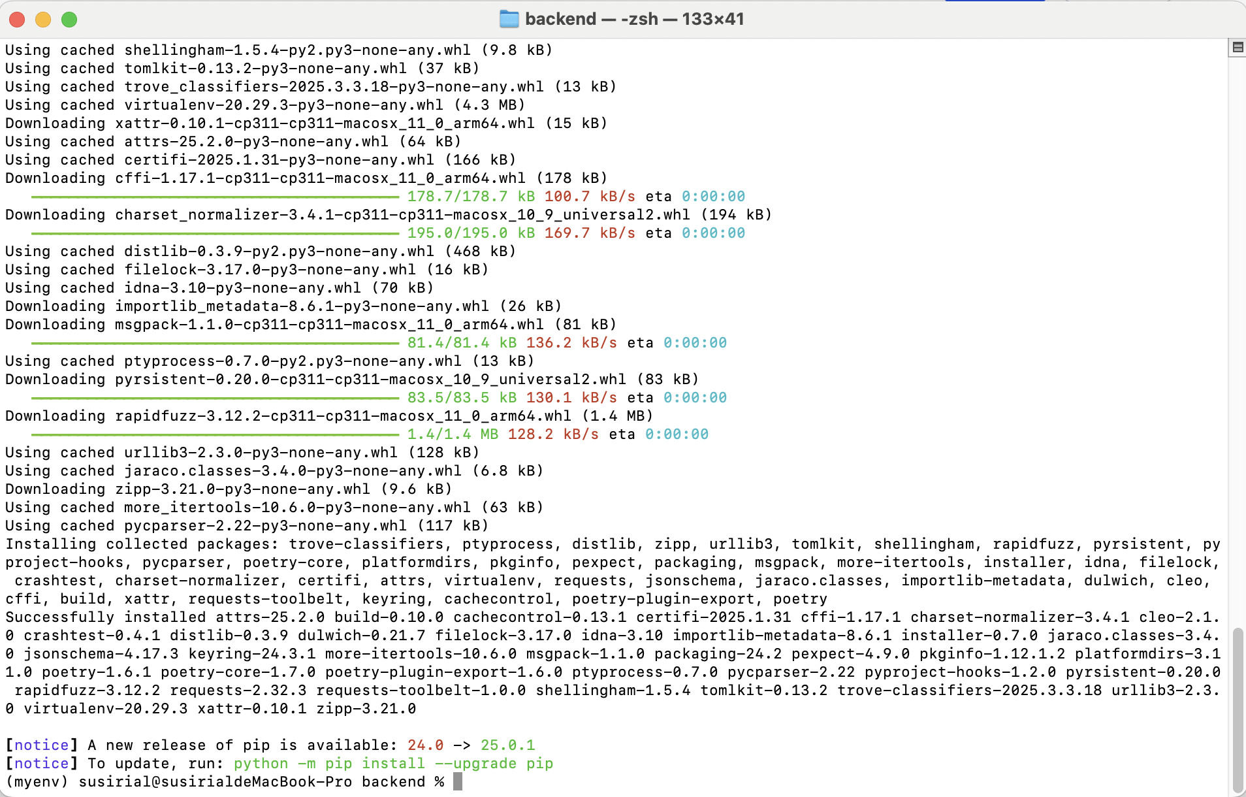Click the shellingham-1.5.4 wheel filename
The image size is (1246, 797).
[x=297, y=50]
